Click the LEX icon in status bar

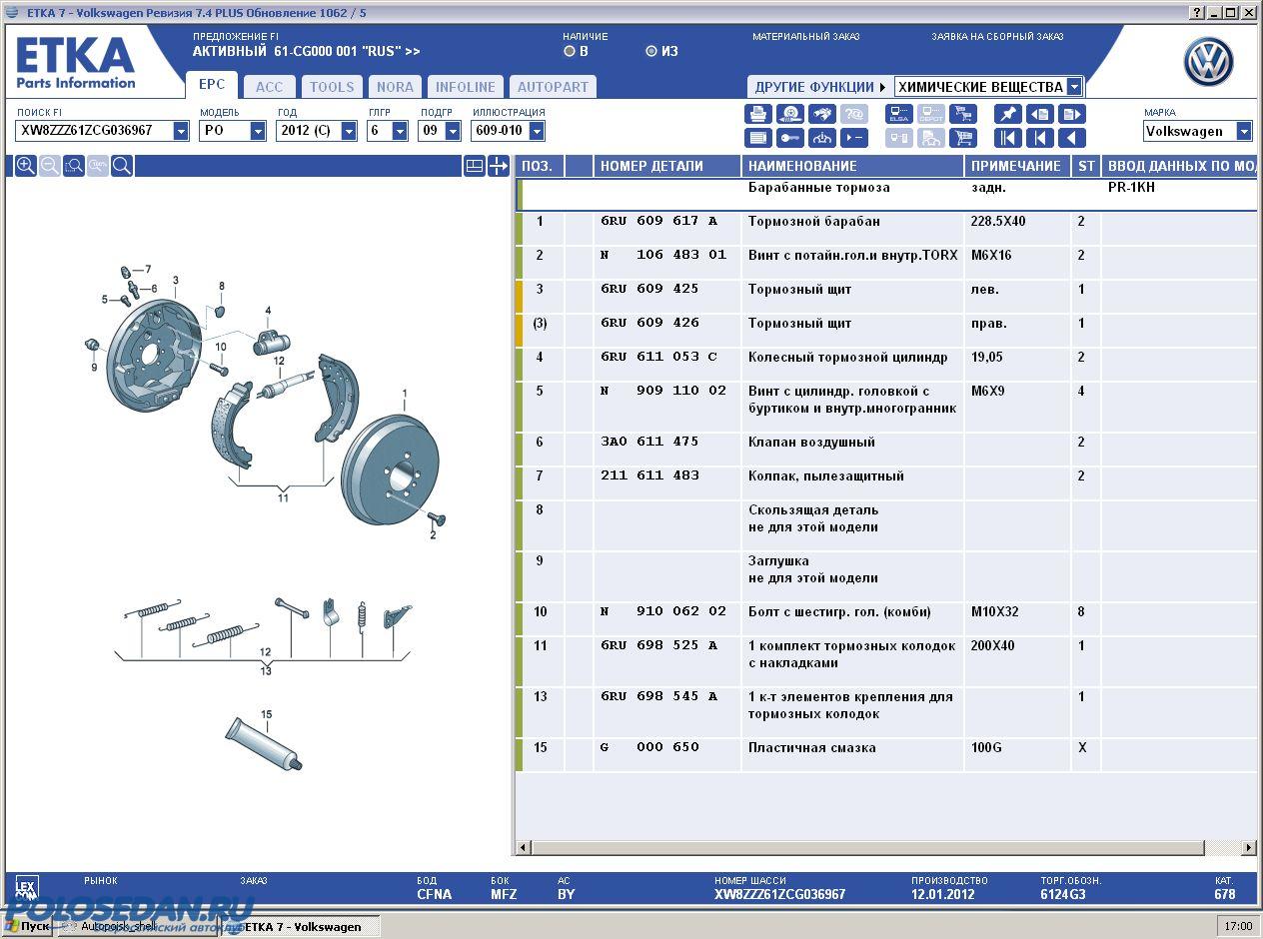[x=26, y=887]
